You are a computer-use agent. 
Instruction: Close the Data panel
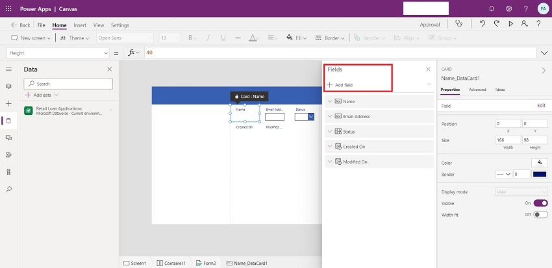[x=110, y=69]
